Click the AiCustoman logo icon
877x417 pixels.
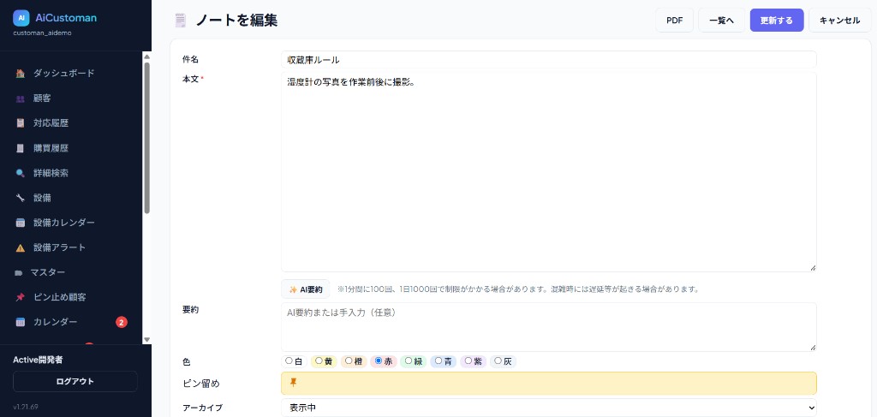point(21,18)
